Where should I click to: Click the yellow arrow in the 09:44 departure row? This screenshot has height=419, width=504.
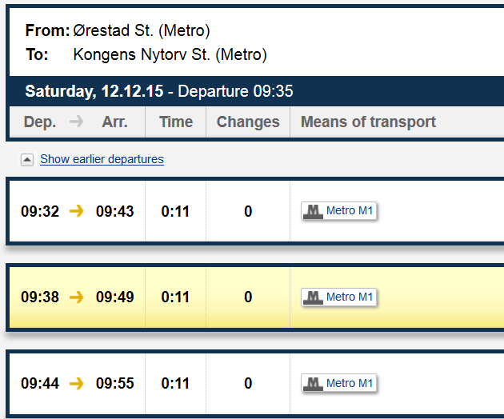pos(77,383)
